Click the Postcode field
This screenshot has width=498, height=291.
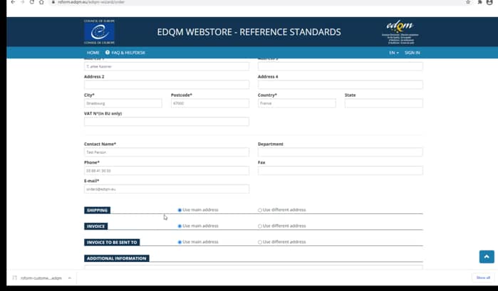coord(210,103)
